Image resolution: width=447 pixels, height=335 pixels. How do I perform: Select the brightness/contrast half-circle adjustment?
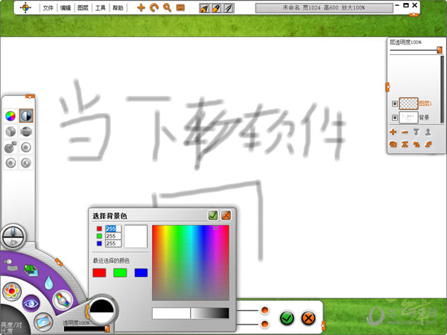(x=26, y=115)
